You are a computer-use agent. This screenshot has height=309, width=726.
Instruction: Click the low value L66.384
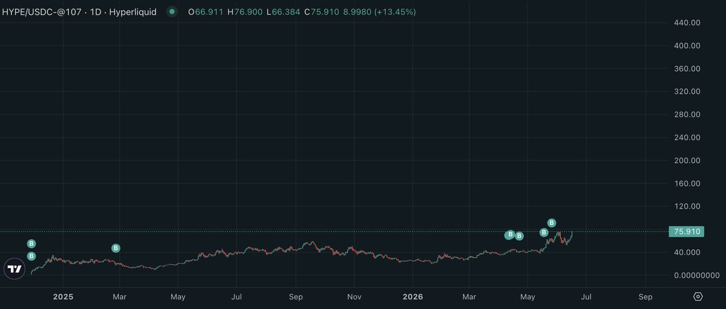[x=283, y=12]
